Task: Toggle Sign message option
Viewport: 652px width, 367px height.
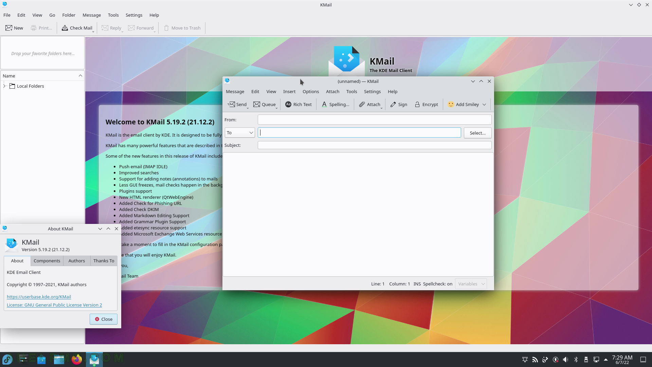Action: coord(399,104)
